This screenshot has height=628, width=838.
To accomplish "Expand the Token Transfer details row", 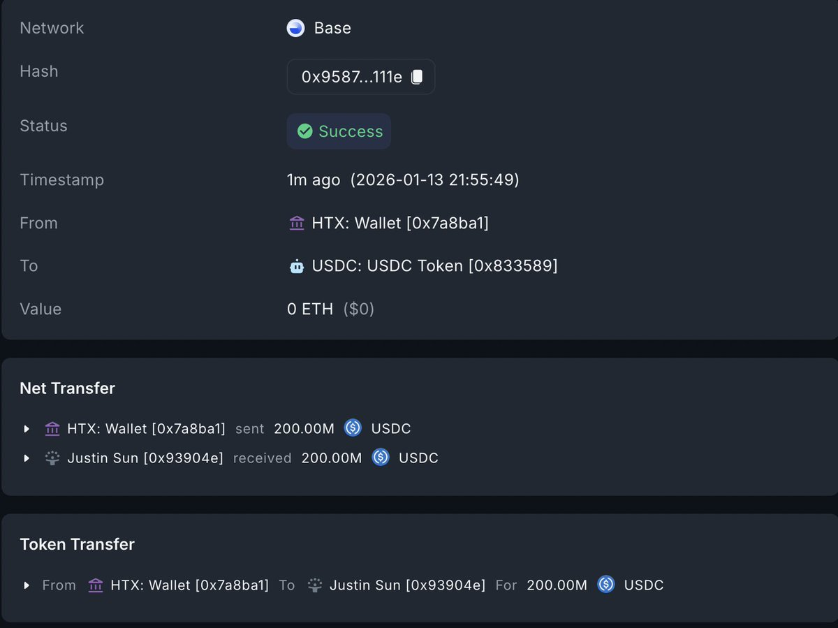I will point(27,585).
